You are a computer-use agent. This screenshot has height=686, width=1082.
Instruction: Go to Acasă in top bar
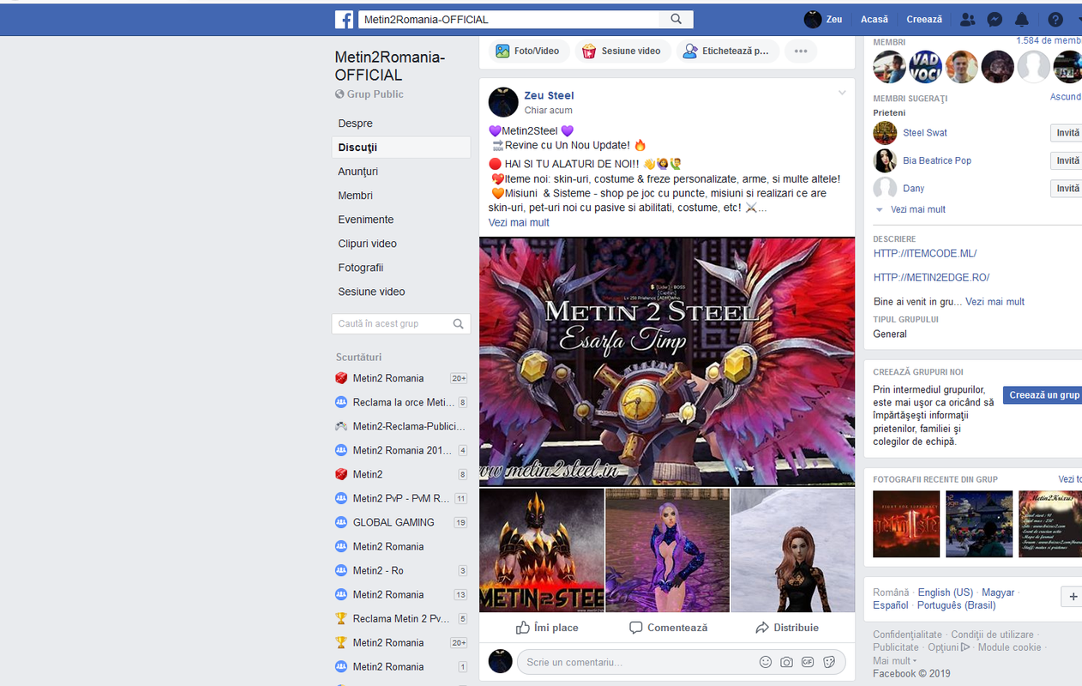click(875, 19)
